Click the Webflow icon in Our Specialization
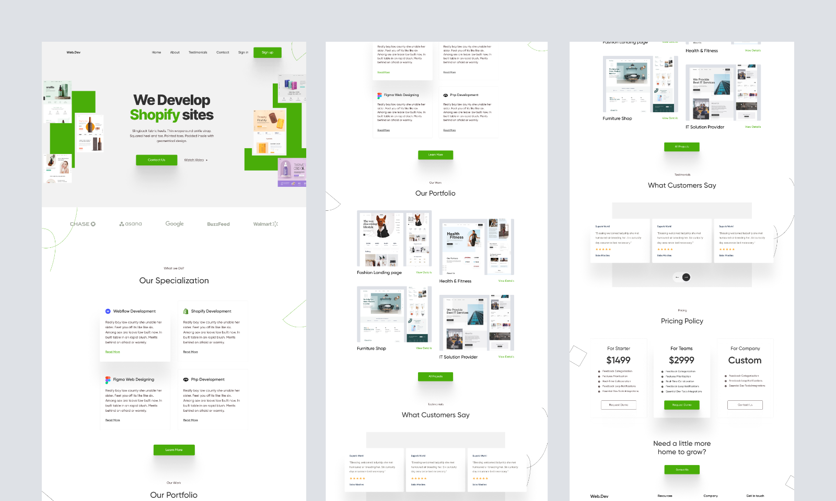The height and width of the screenshot is (501, 836). [x=108, y=311]
